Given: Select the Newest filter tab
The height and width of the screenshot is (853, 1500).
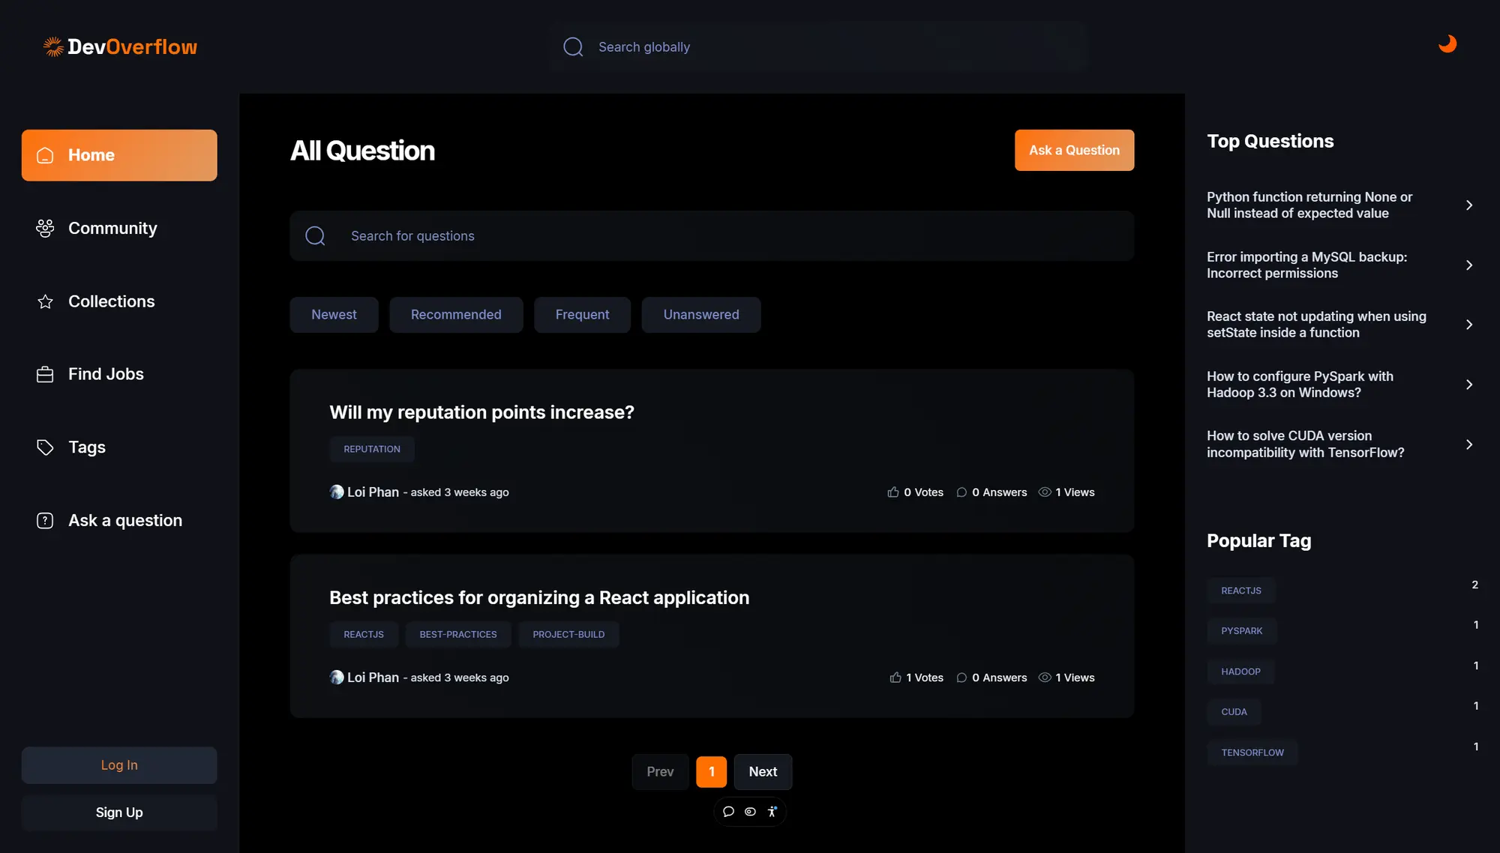Looking at the screenshot, I should (x=334, y=315).
